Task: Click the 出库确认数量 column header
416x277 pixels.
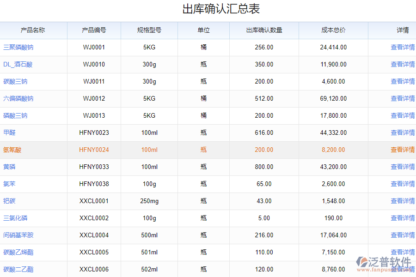Action: [x=264, y=30]
